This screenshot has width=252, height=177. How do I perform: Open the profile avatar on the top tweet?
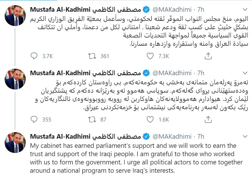point(15,16)
